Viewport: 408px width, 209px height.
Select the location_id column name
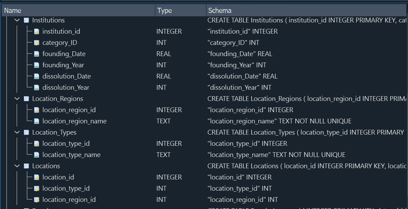point(58,177)
